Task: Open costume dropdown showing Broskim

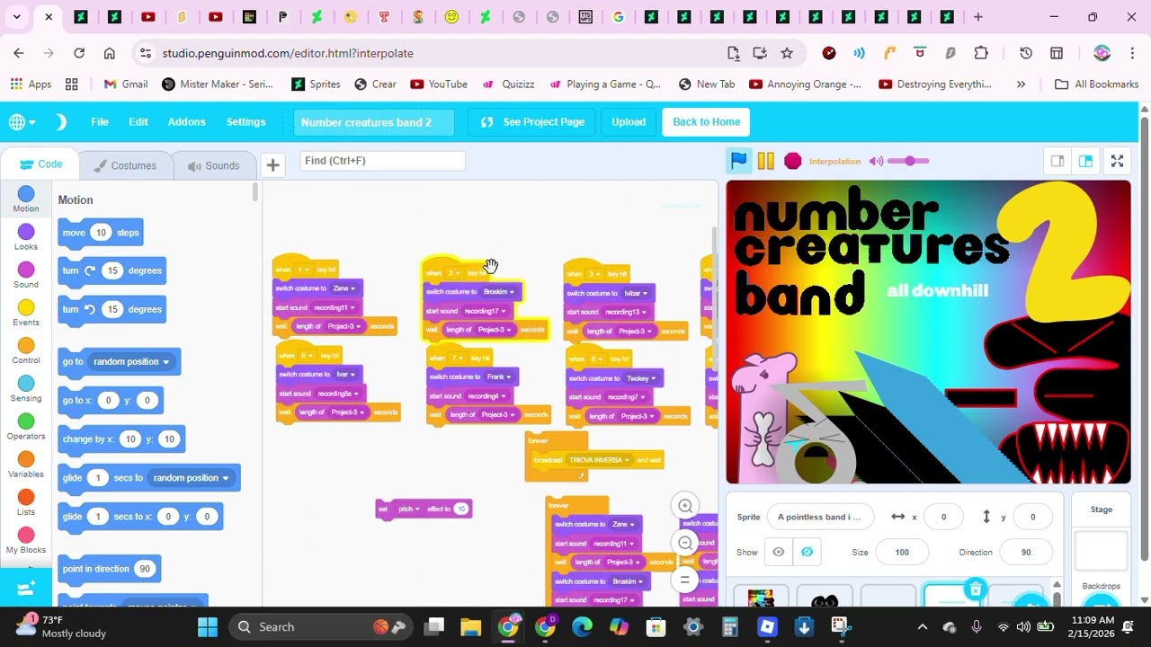Action: click(x=499, y=291)
